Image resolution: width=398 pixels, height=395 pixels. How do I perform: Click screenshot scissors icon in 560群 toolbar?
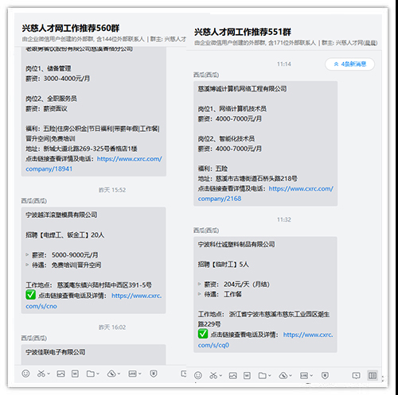(41, 374)
